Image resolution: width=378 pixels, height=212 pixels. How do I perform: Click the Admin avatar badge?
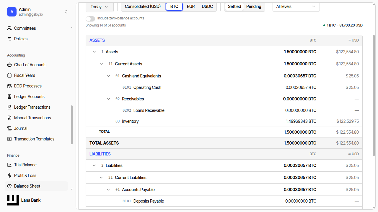tap(12, 12)
